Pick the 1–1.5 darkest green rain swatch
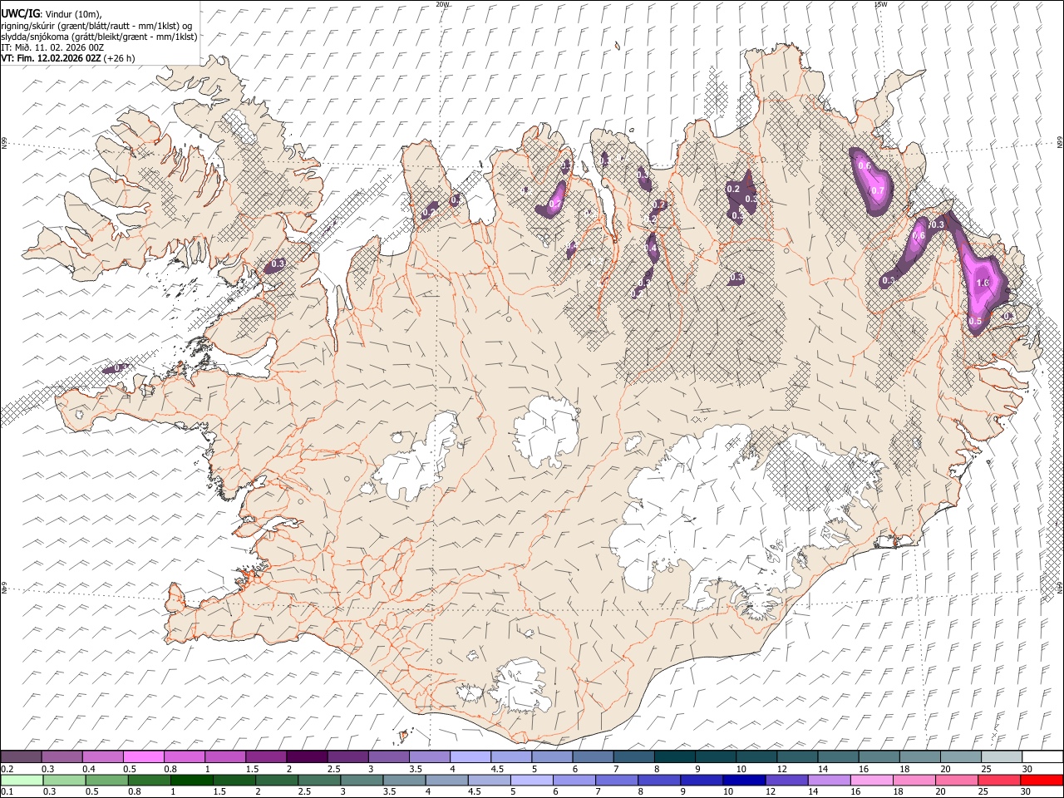The width and height of the screenshot is (1064, 798). click(192, 780)
